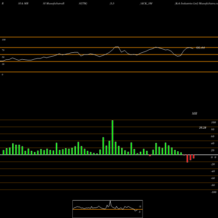Click the MR axis label 80

click(x=213, y=129)
